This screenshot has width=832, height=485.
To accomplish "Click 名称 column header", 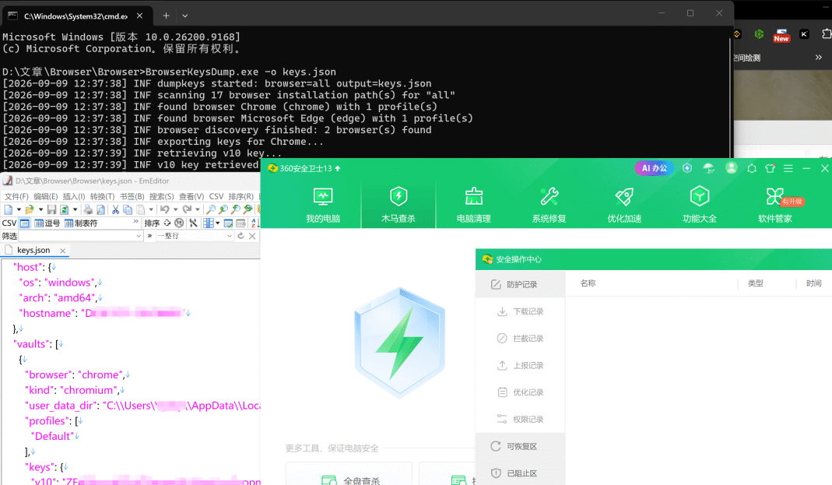I will click(588, 283).
